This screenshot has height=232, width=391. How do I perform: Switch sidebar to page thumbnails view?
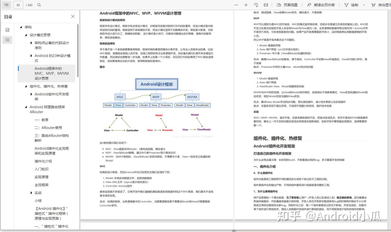tap(8, 30)
